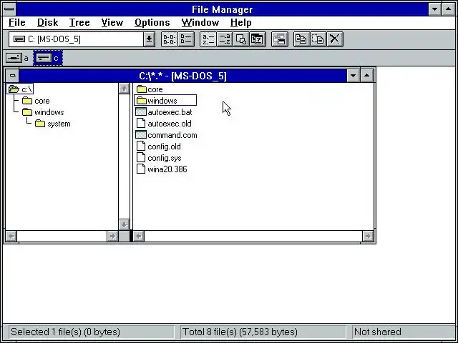Minimize the C:\*.* child window
The image size is (458, 343).
(353, 76)
